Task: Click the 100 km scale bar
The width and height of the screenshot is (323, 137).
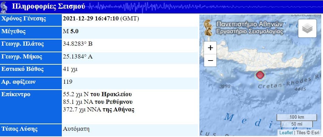Action: pos(296,117)
